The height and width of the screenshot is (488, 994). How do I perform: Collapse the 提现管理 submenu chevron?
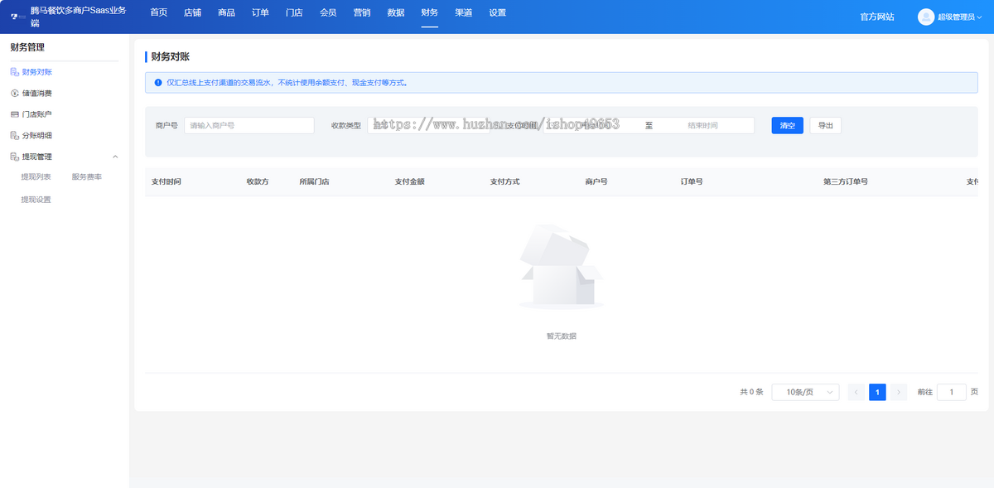tap(115, 157)
